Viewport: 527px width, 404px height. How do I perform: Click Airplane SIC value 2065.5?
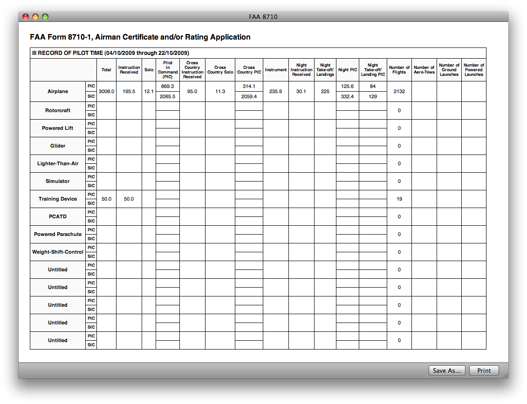(167, 96)
